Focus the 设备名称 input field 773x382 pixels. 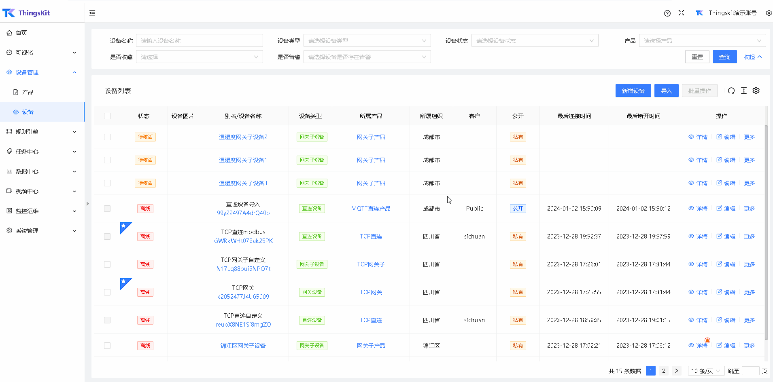point(199,41)
